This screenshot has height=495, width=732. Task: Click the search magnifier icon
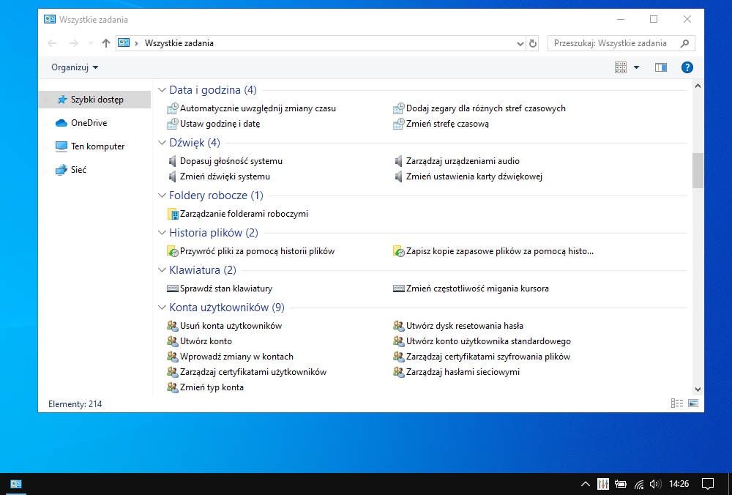(684, 43)
